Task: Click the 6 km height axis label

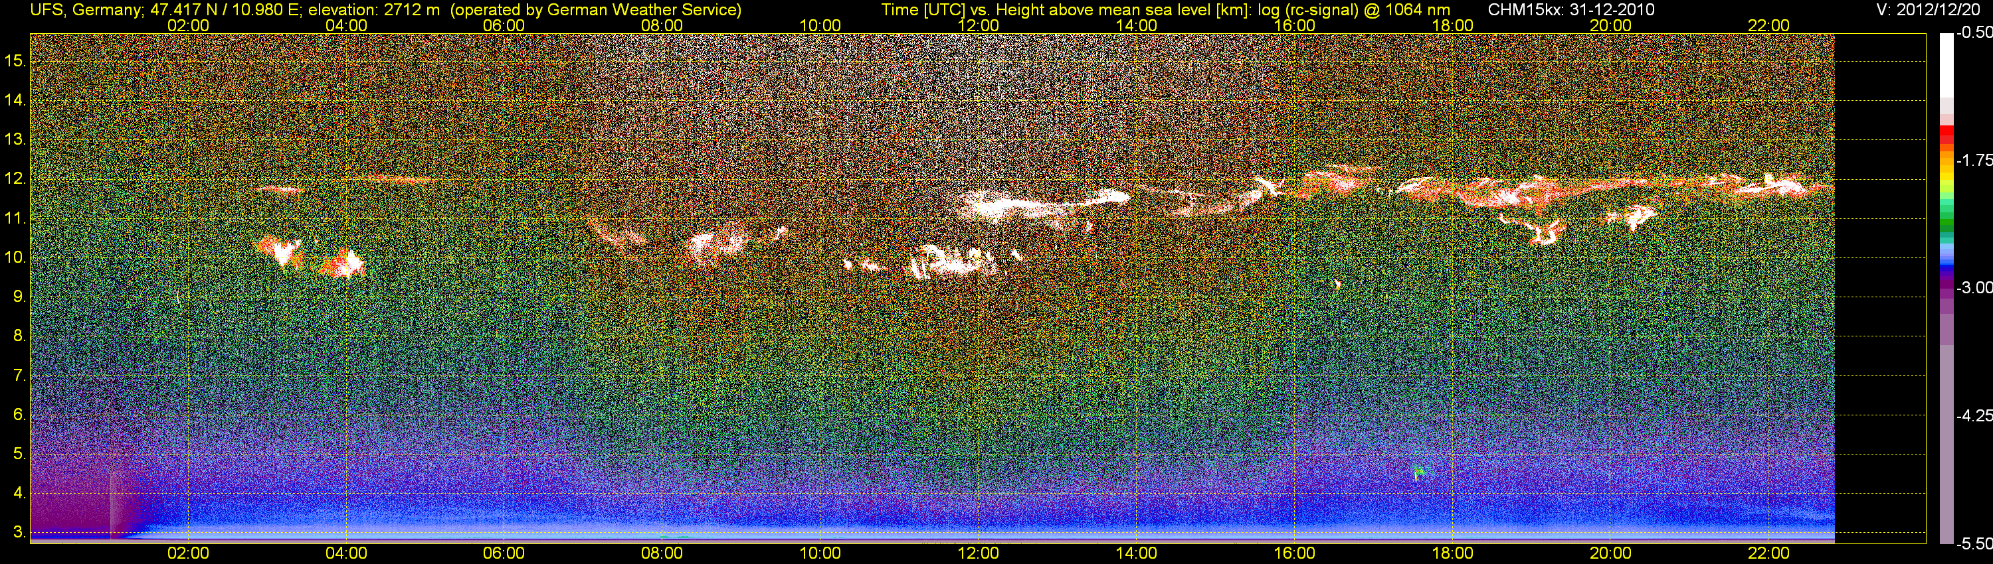Action: point(19,415)
